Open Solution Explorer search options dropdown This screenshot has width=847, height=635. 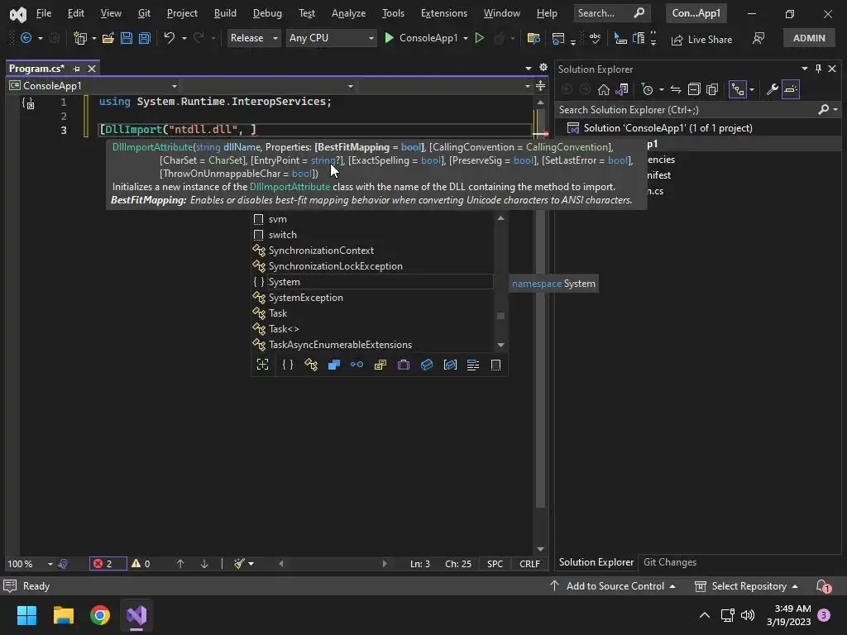pyautogui.click(x=835, y=110)
